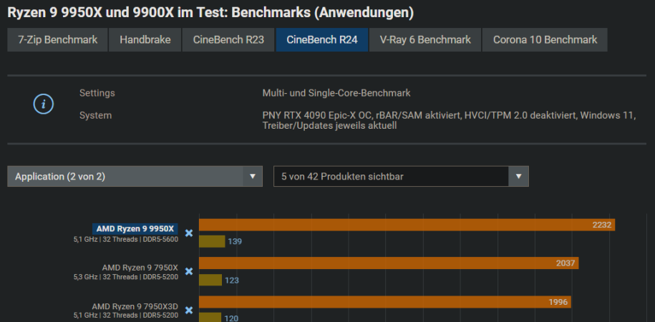Select the CineBench R23 tab

228,39
